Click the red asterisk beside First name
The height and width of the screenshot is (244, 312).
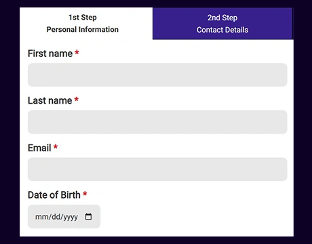click(x=77, y=53)
